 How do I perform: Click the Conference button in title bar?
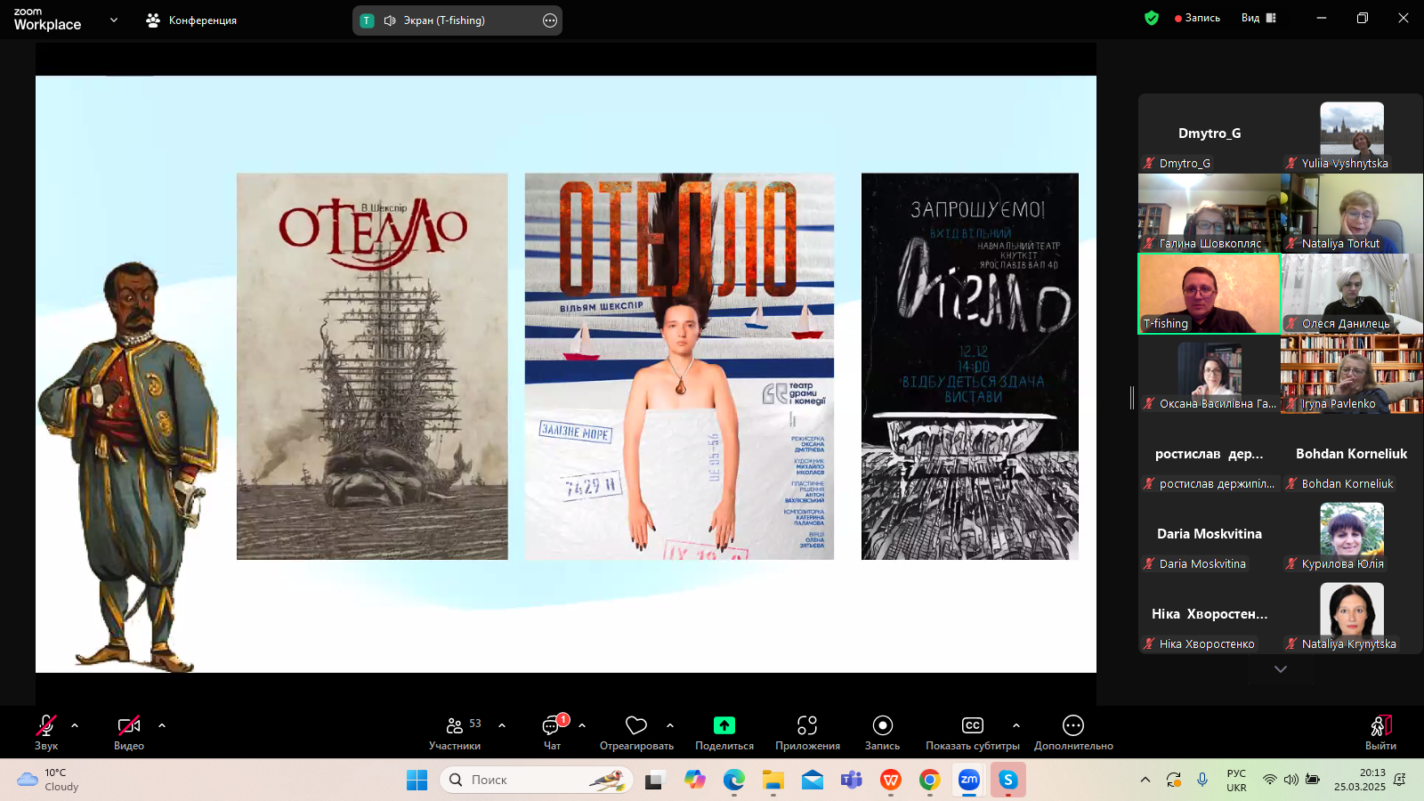coord(192,20)
